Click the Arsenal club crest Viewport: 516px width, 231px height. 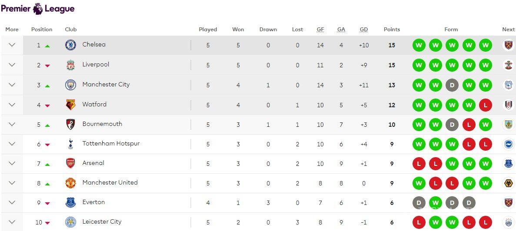70,163
